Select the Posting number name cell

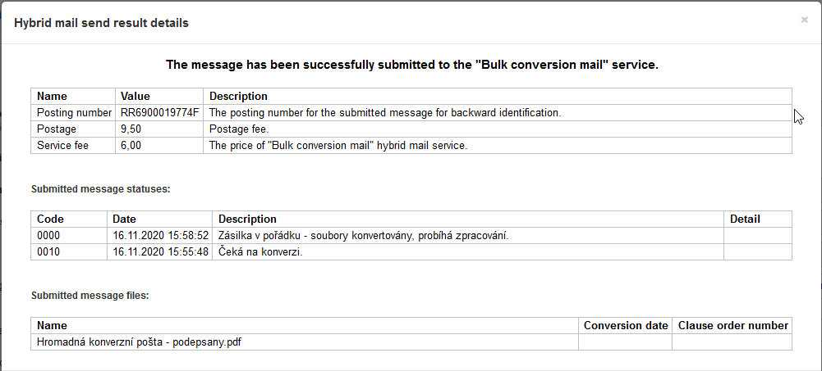click(74, 113)
